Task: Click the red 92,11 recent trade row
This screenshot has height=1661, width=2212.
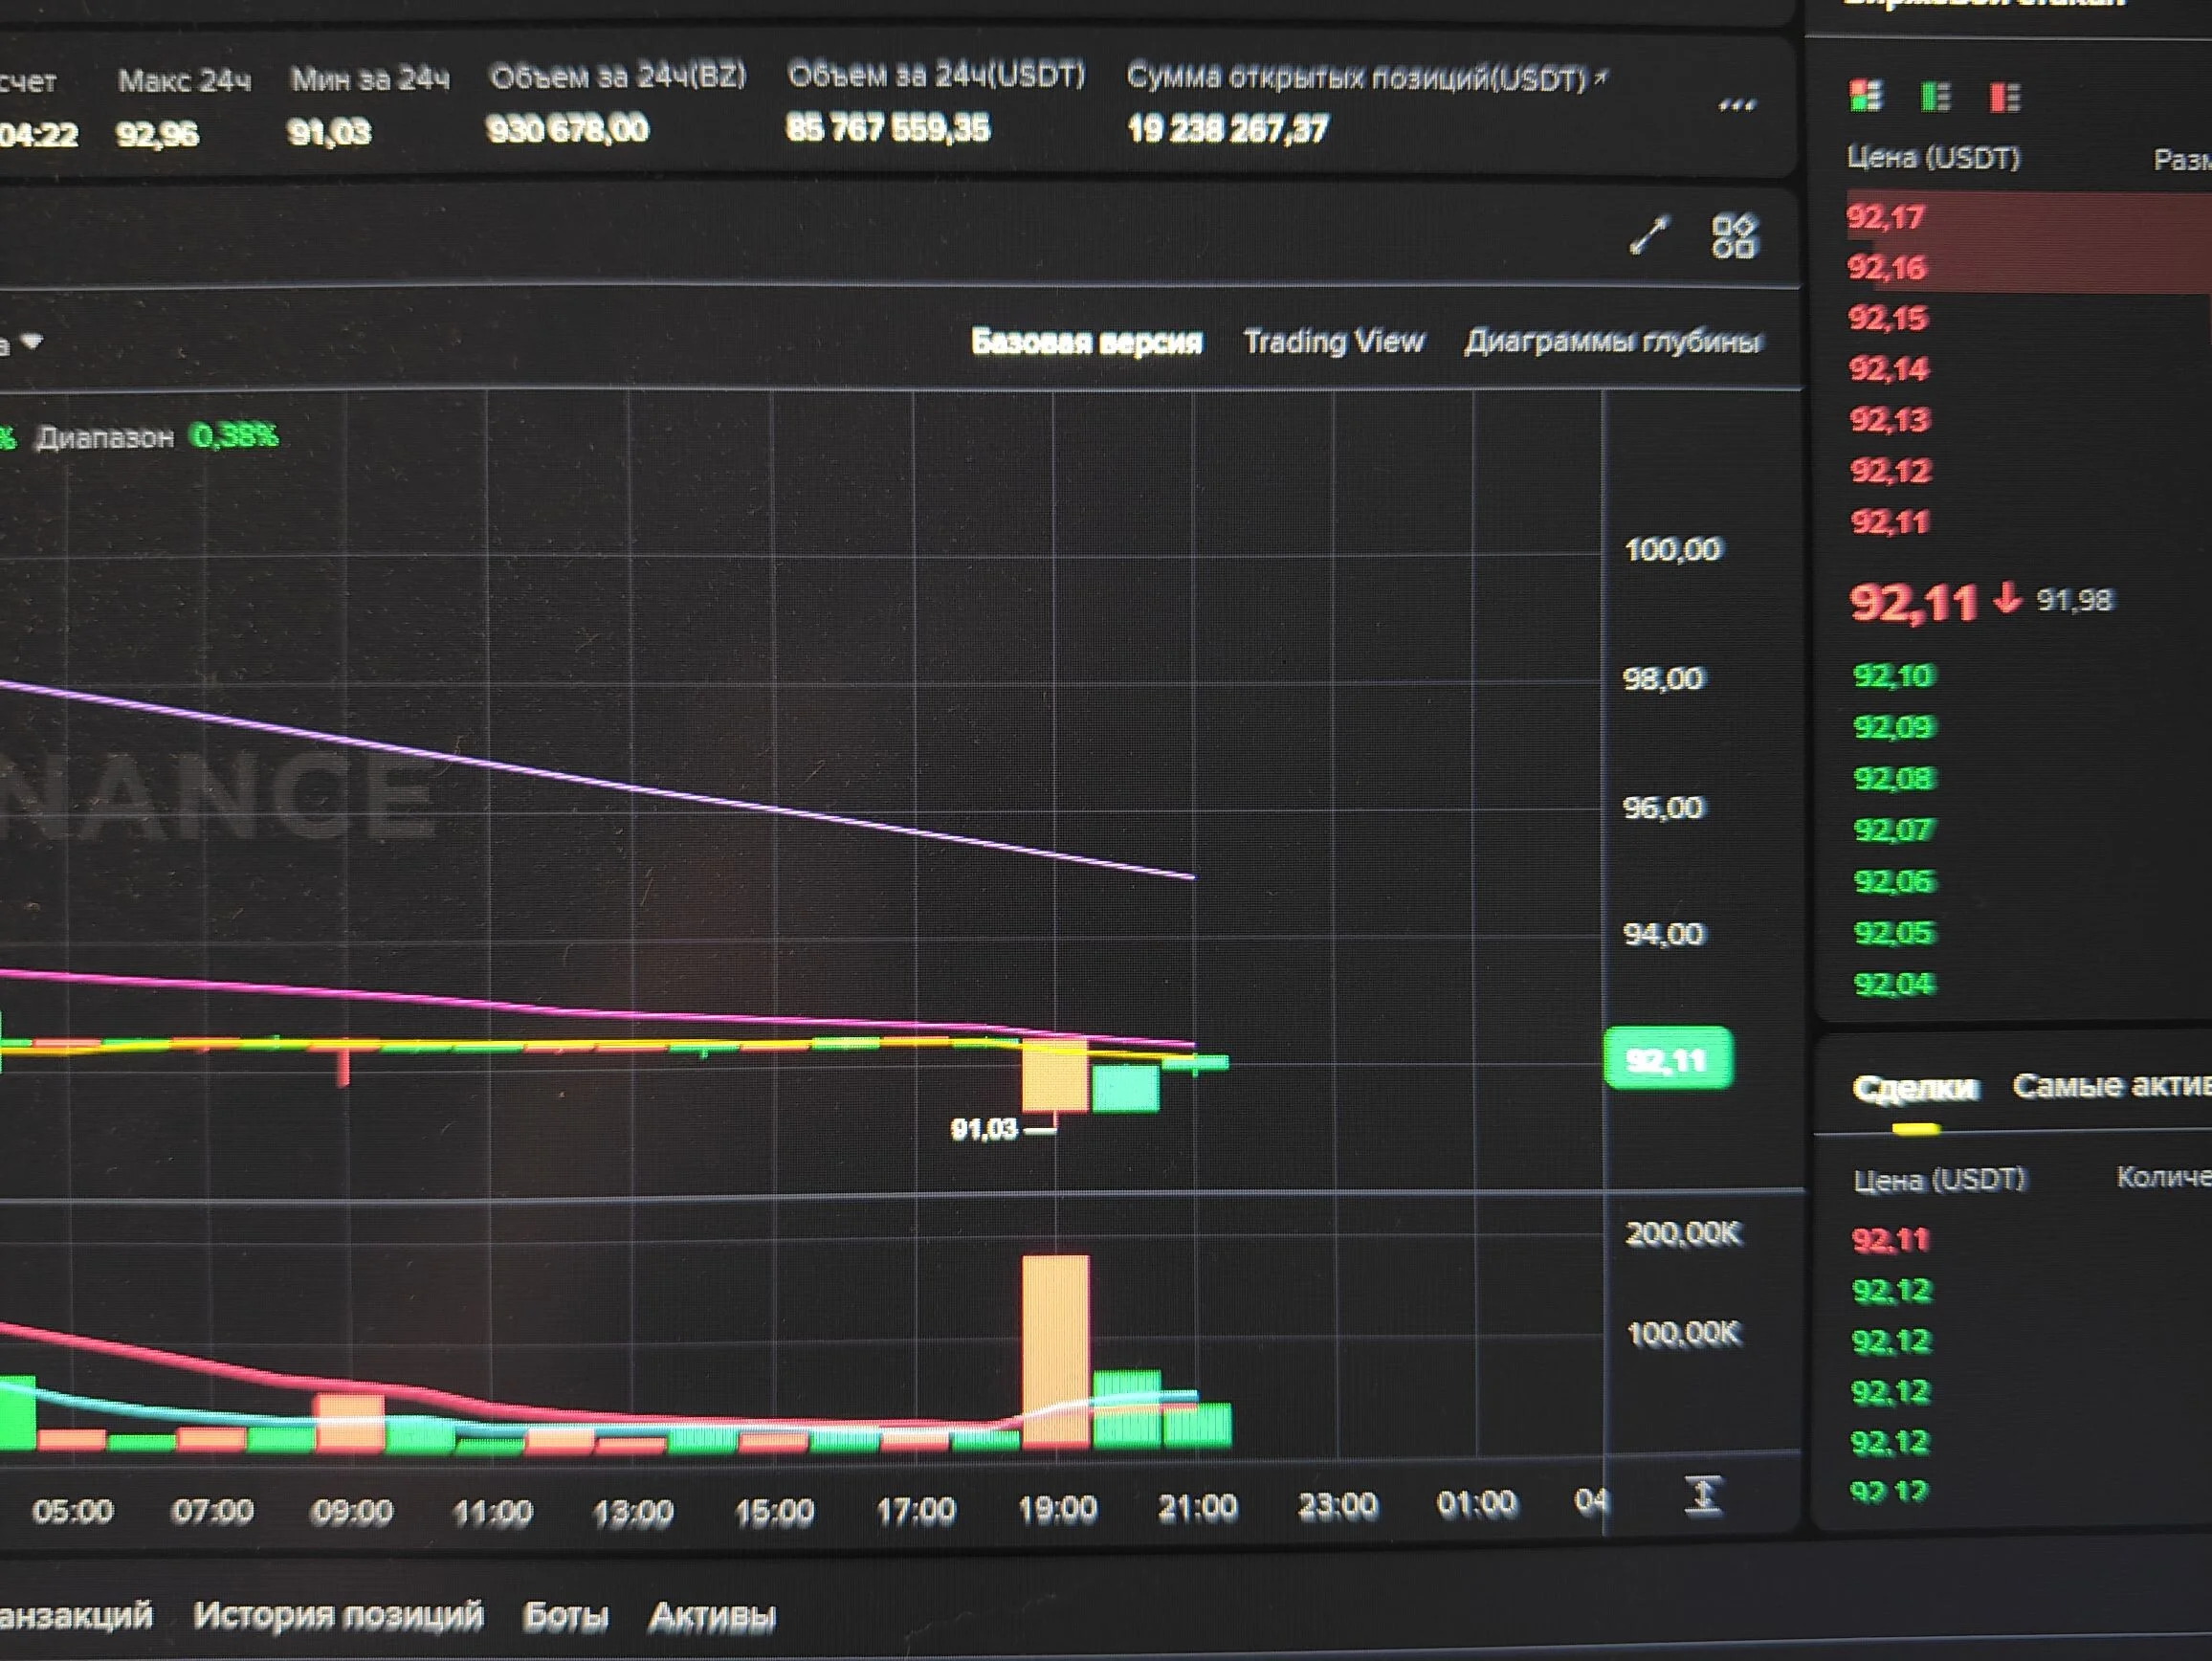Action: tap(1890, 1240)
